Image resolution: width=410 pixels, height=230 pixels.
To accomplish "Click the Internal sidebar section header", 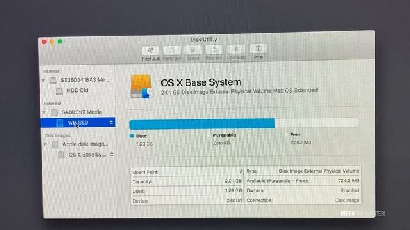I will (x=51, y=71).
